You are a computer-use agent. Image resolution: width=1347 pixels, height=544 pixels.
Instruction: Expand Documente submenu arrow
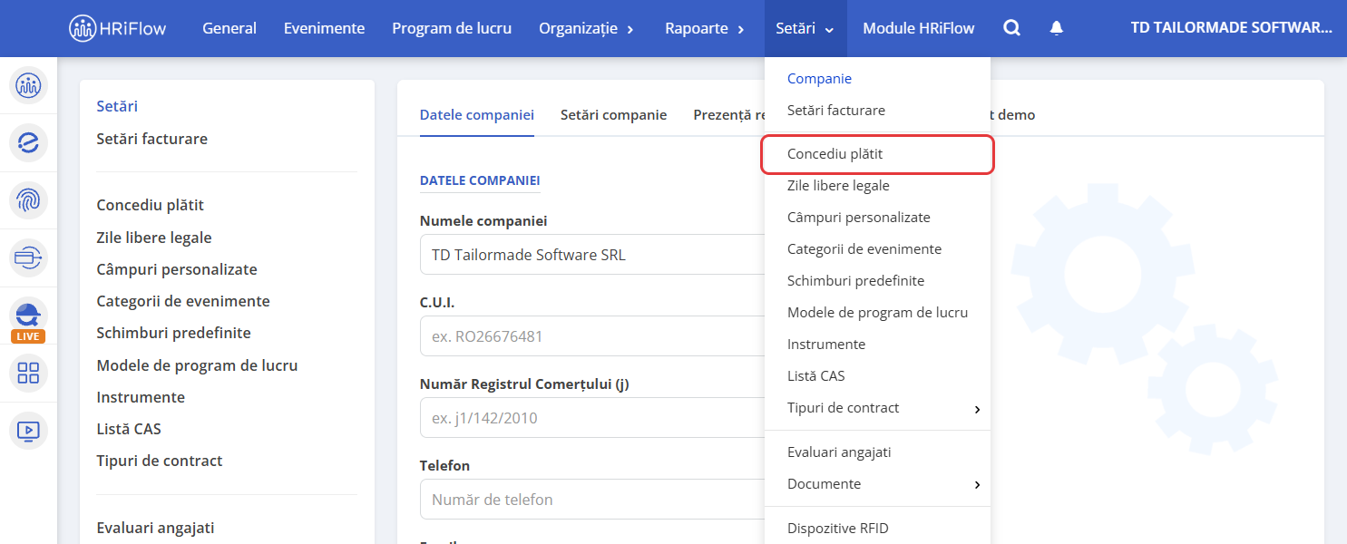point(977,485)
